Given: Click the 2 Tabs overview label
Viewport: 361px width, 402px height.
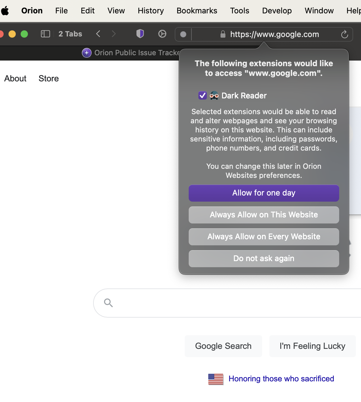Looking at the screenshot, I should click(70, 34).
